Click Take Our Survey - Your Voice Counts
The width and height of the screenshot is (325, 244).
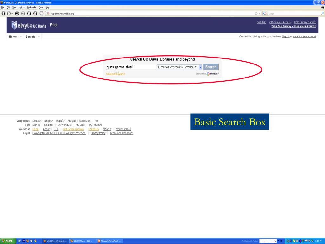[x=294, y=26]
